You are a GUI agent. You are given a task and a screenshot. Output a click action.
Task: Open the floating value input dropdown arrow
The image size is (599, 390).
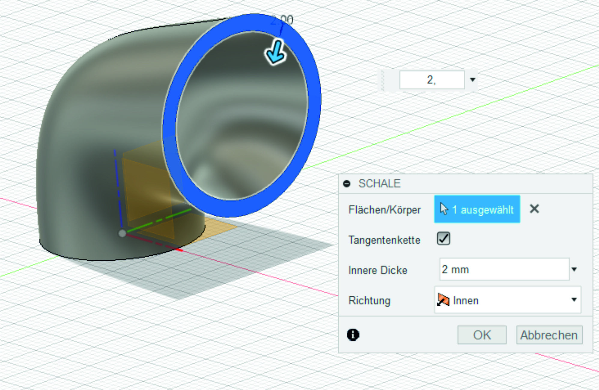point(473,80)
